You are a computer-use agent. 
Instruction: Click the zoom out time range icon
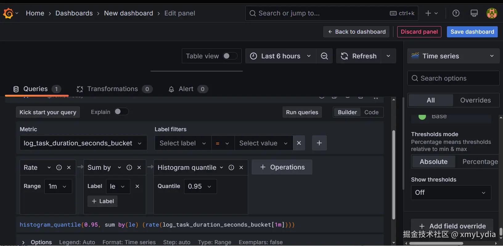324,56
